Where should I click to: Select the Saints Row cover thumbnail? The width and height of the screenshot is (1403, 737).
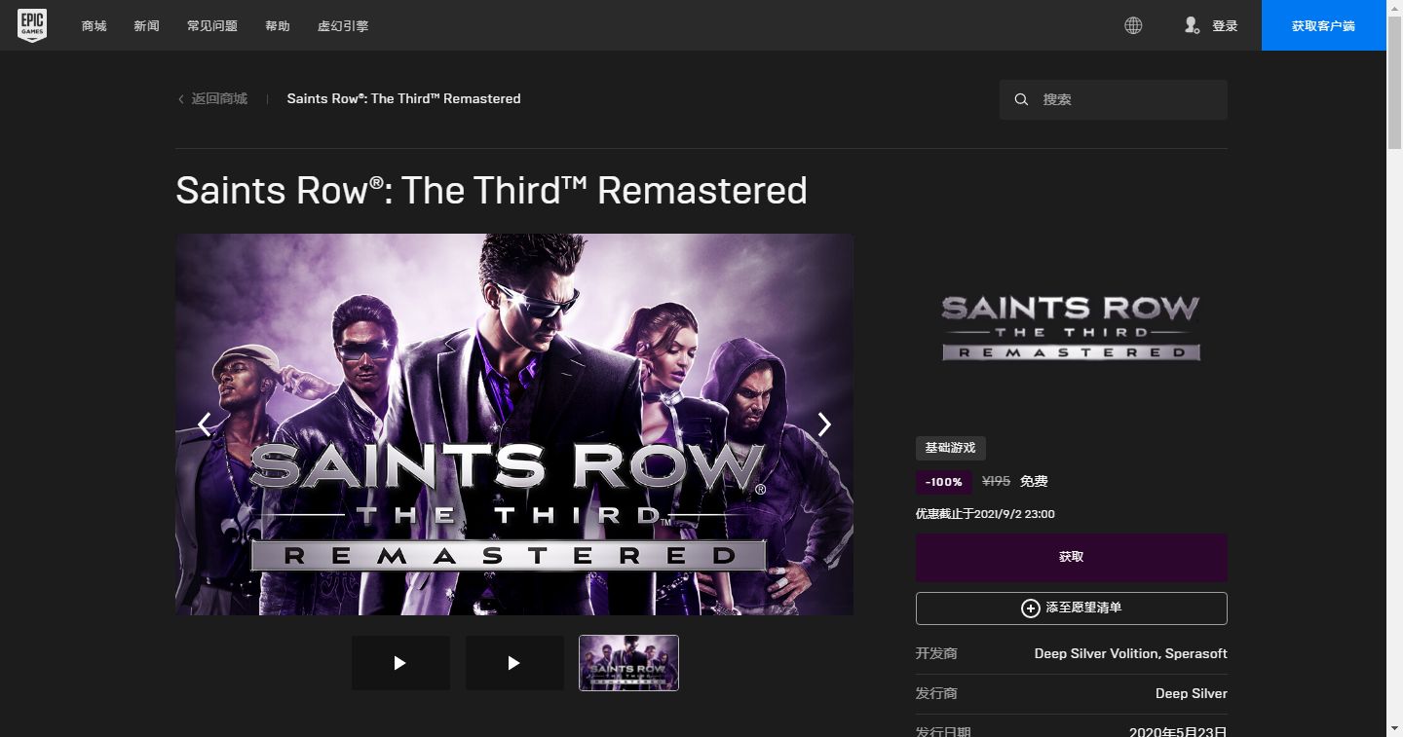628,663
